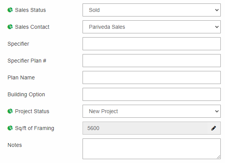Click the chevron arrow of Sales Status select
This screenshot has height=163, width=225.
(x=217, y=10)
